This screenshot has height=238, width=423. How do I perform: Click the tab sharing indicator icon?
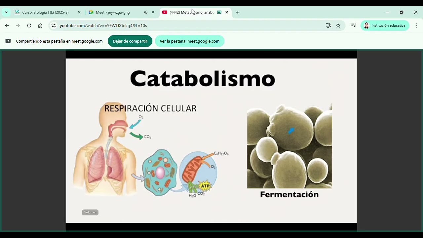[x=219, y=12]
